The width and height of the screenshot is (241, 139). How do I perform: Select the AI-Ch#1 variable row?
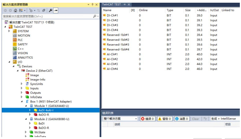coord(171,54)
